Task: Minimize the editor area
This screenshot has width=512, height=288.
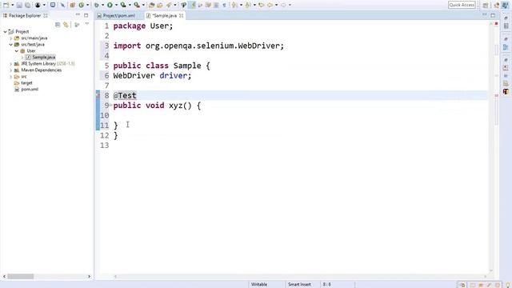Action: click(484, 15)
